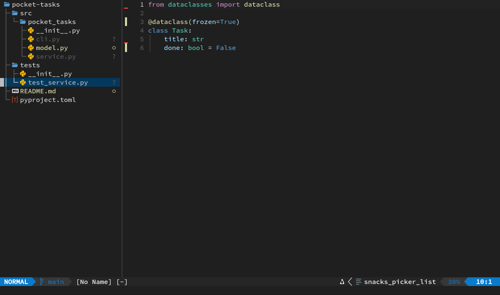The height and width of the screenshot is (295, 500).
Task: Open __init__.py under tests folder
Action: coord(50,74)
